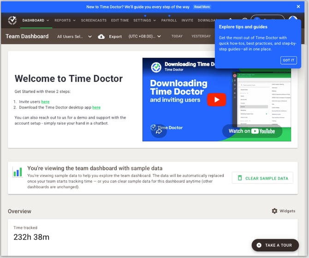Click the Time Doctor logo icon
Image resolution: width=309 pixels, height=258 pixels.
click(12, 20)
